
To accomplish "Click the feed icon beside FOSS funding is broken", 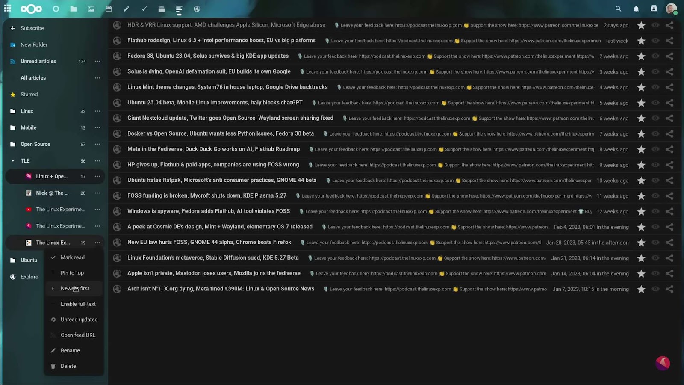I will point(117,196).
